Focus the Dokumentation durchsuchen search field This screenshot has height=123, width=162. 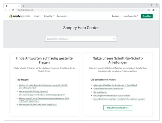click(81, 39)
